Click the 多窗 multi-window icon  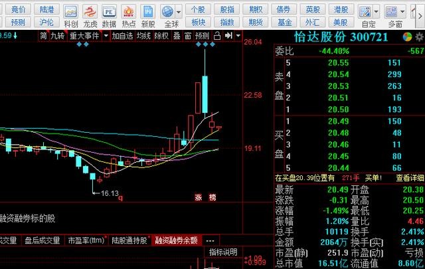(391, 12)
